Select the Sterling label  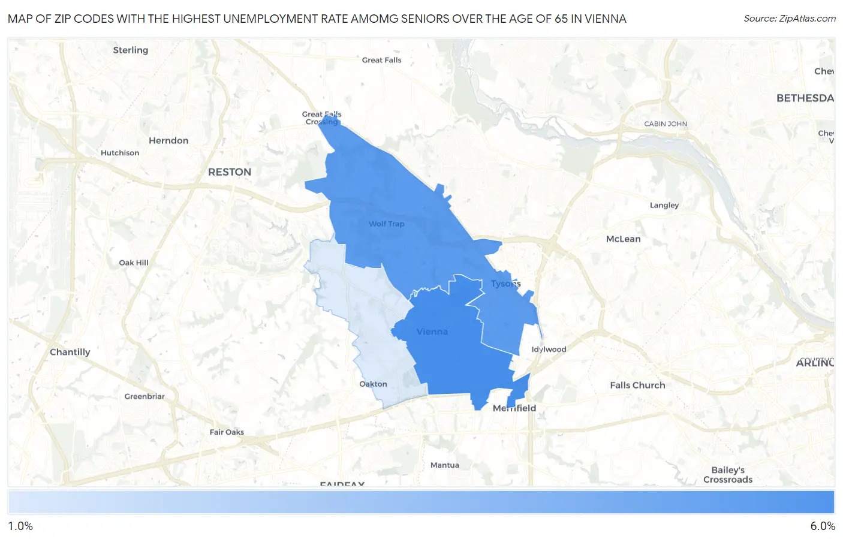click(x=131, y=50)
